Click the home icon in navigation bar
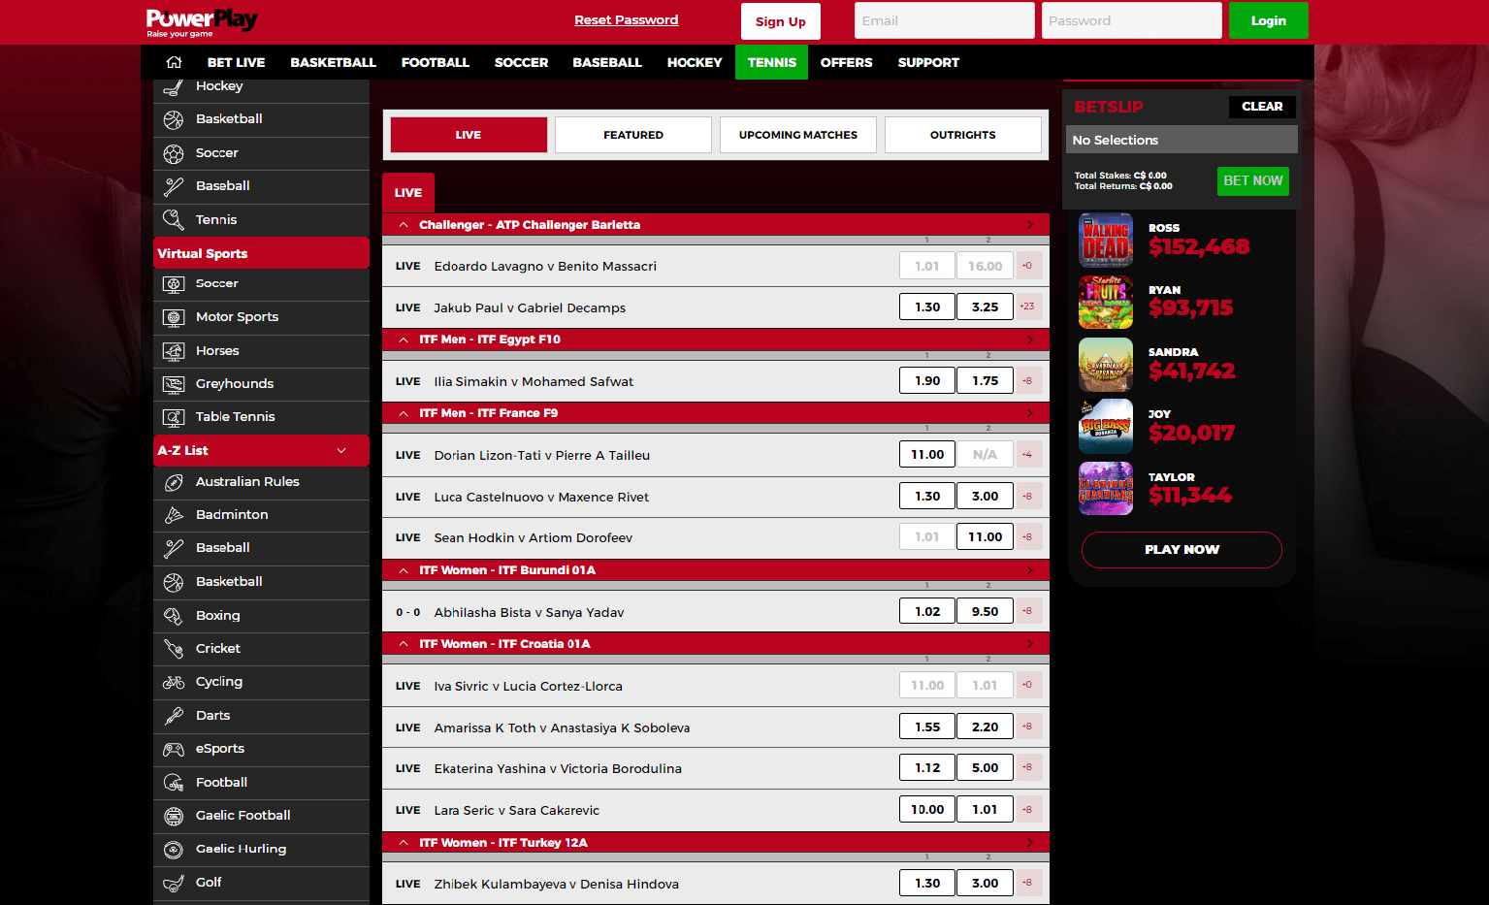1489x905 pixels. click(174, 62)
